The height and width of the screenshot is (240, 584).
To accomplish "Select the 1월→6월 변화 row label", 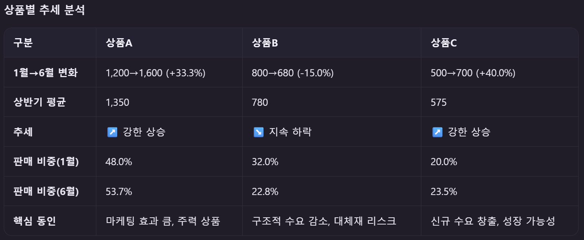I will [46, 73].
